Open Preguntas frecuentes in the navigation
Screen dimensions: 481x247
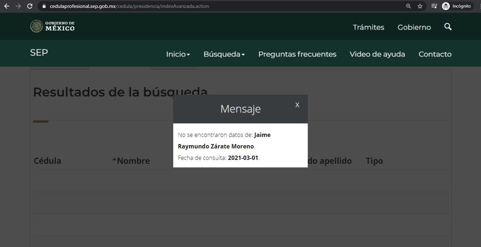click(x=297, y=54)
